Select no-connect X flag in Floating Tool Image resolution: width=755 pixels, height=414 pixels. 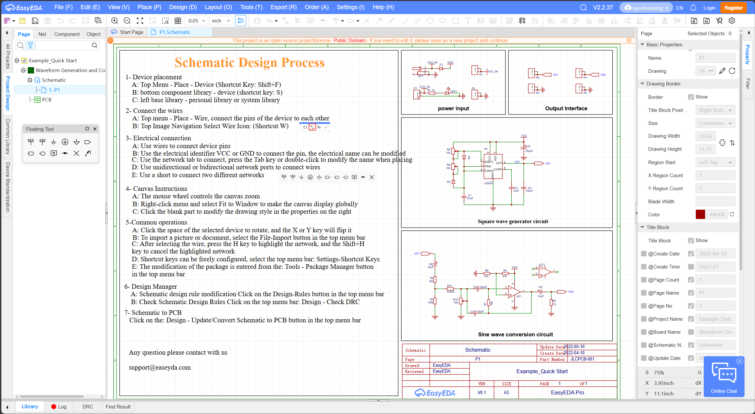[76, 153]
